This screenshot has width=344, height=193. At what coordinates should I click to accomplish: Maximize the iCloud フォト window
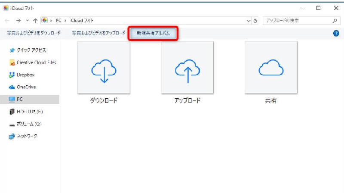tap(318, 8)
